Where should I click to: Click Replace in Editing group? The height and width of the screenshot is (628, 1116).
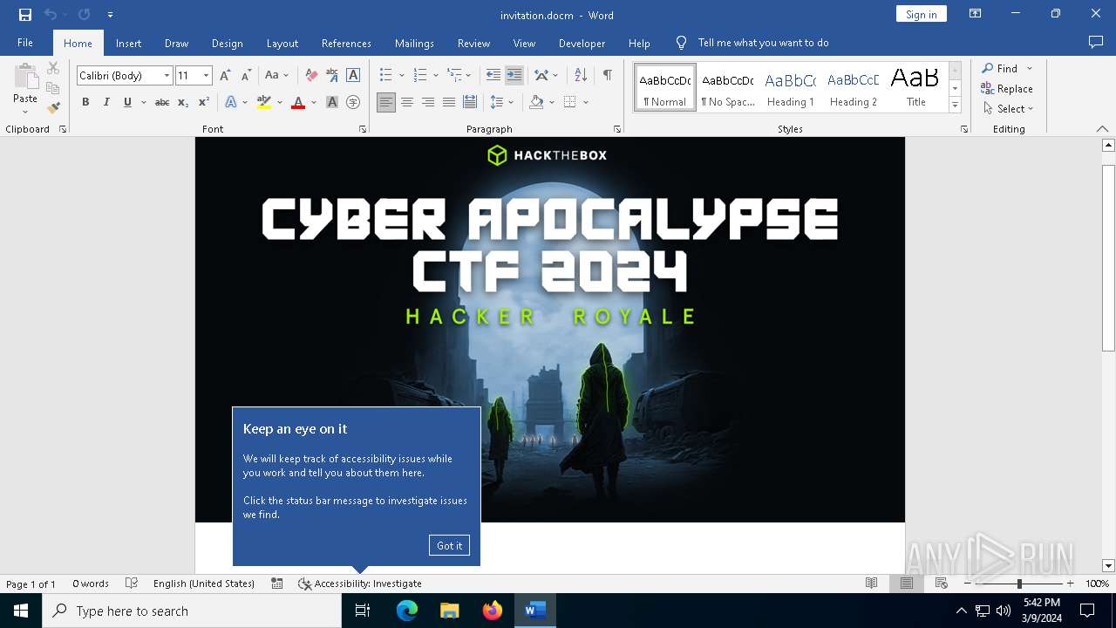tap(1007, 89)
